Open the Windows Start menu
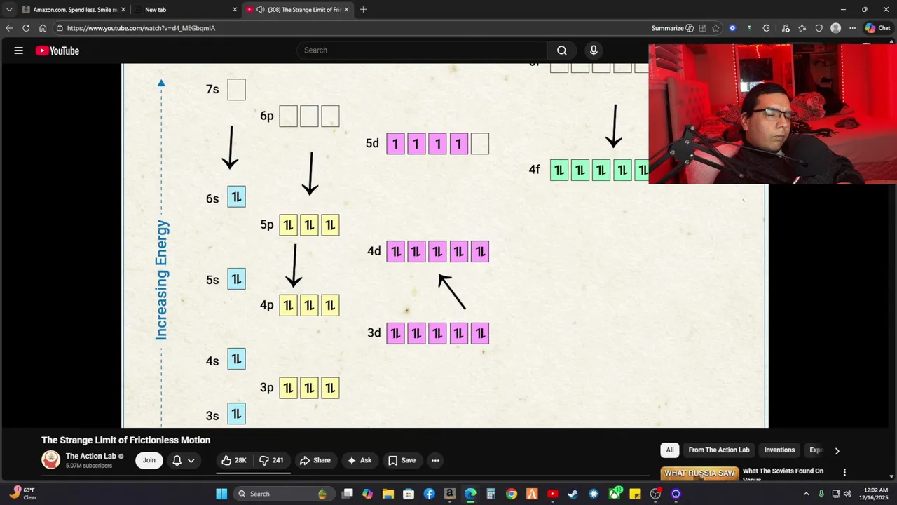 [x=221, y=494]
